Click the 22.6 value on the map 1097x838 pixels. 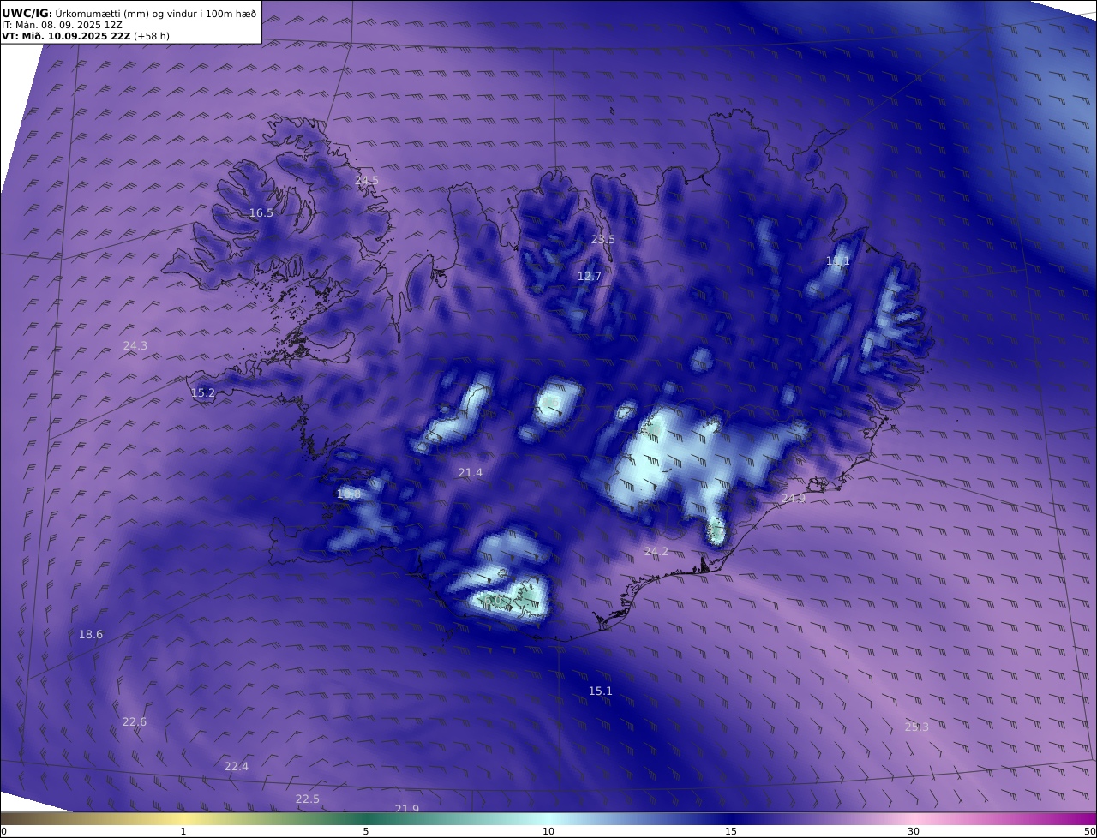pyautogui.click(x=135, y=722)
